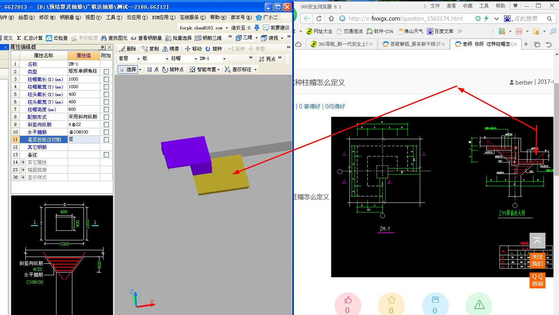The image size is (559, 315).
Task: Open the 绘图(D) menu
Action: 26,17
